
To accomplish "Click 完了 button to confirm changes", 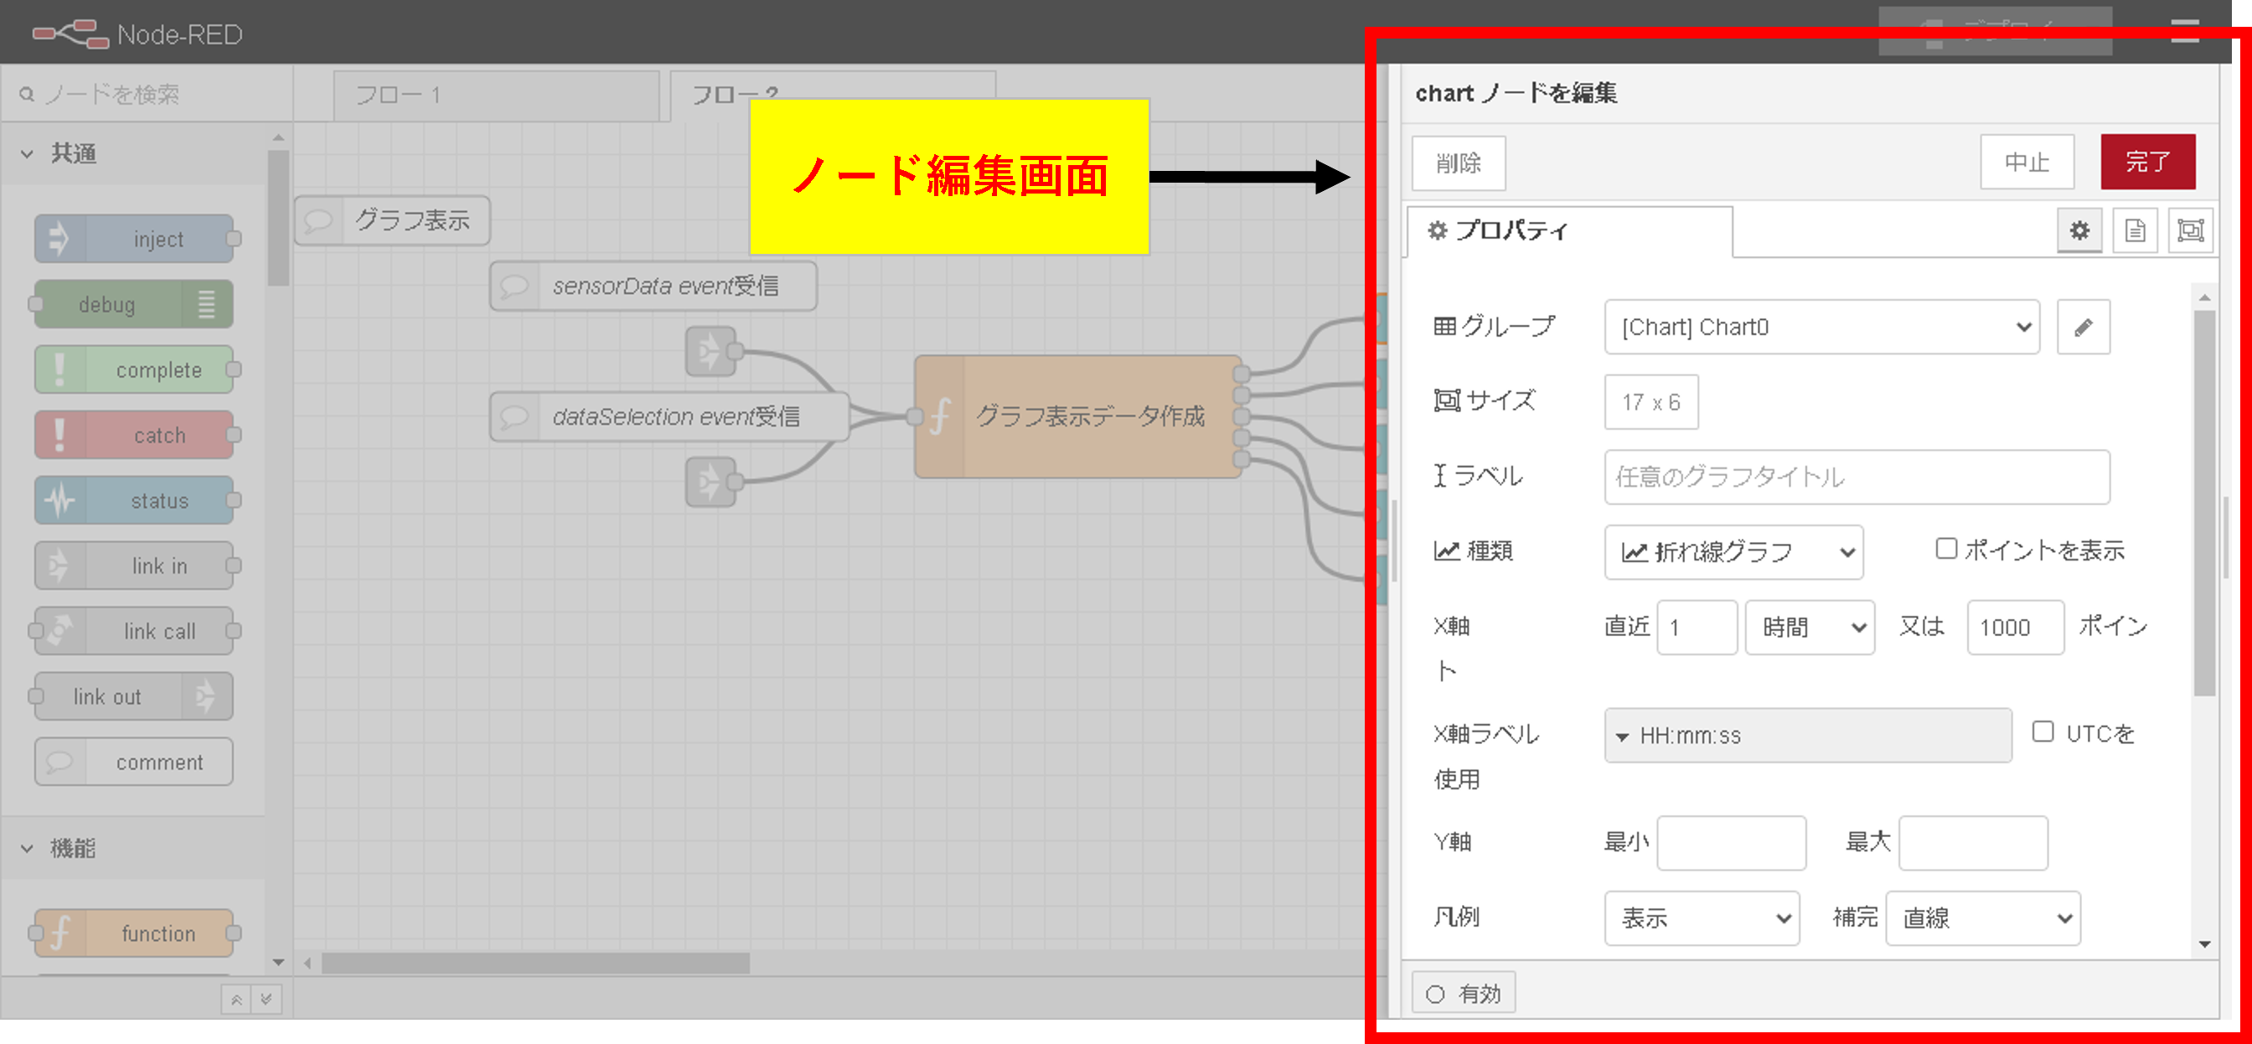I will 2149,163.
